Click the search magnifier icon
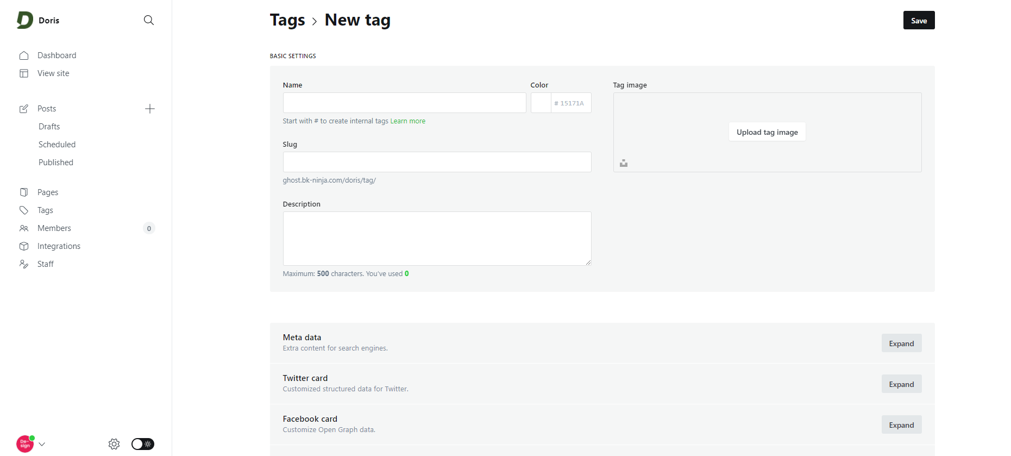Screen dimensions: 1011x456 point(148,20)
